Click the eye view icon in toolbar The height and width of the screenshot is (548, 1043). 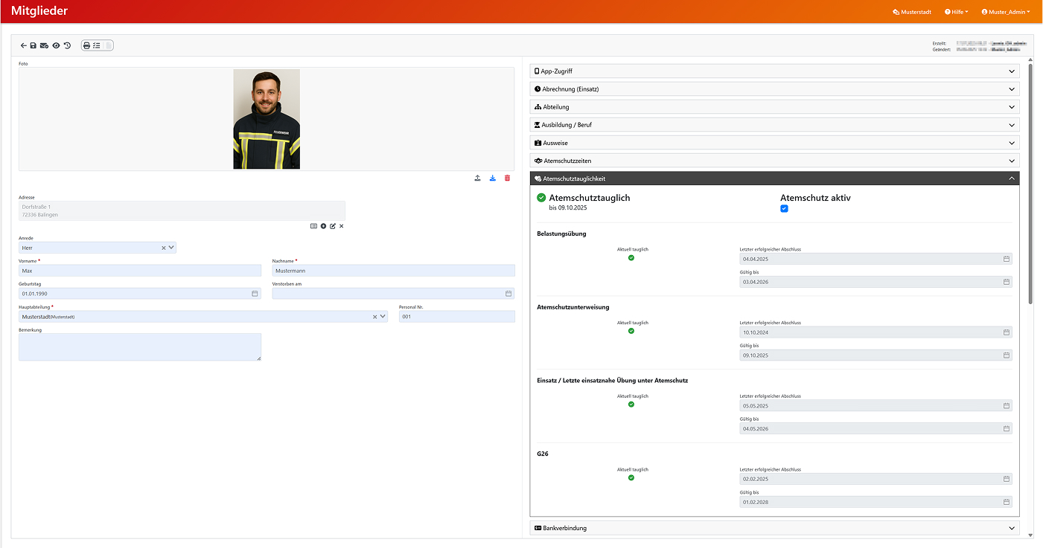(56, 45)
